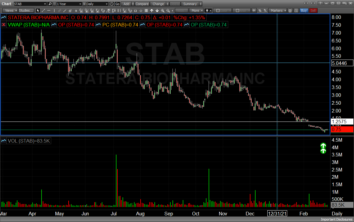Click the clock time settings icon

[111, 4]
